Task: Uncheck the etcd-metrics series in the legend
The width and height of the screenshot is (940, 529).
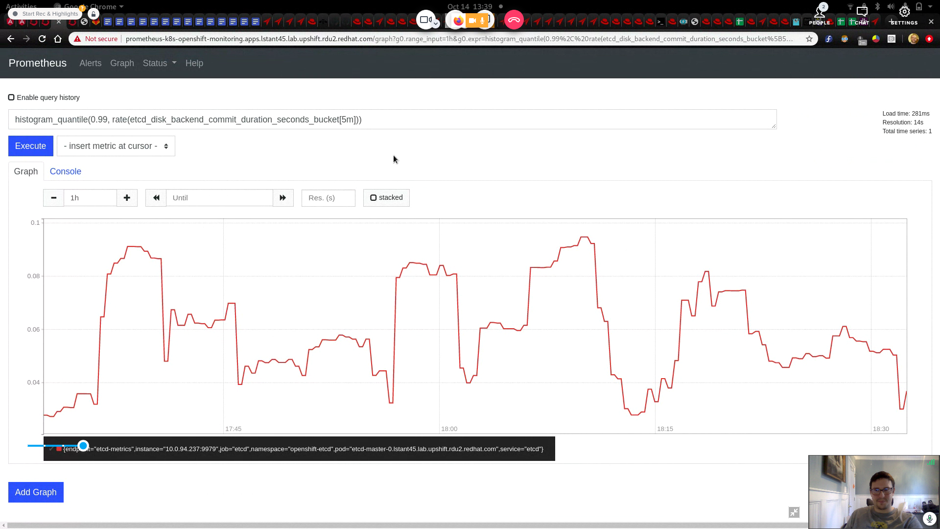Action: coord(51,449)
